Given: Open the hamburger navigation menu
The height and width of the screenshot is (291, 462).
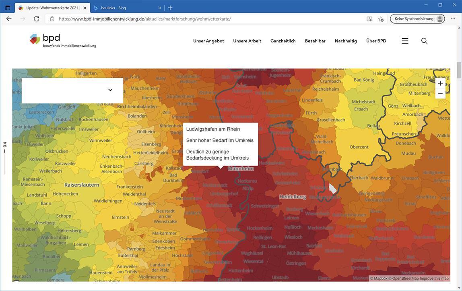Looking at the screenshot, I should tap(405, 41).
